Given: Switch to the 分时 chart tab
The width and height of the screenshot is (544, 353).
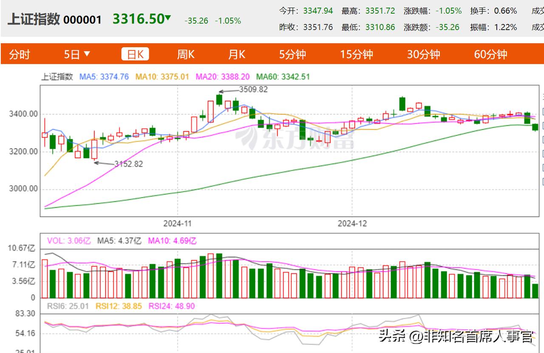Looking at the screenshot, I should (20, 54).
